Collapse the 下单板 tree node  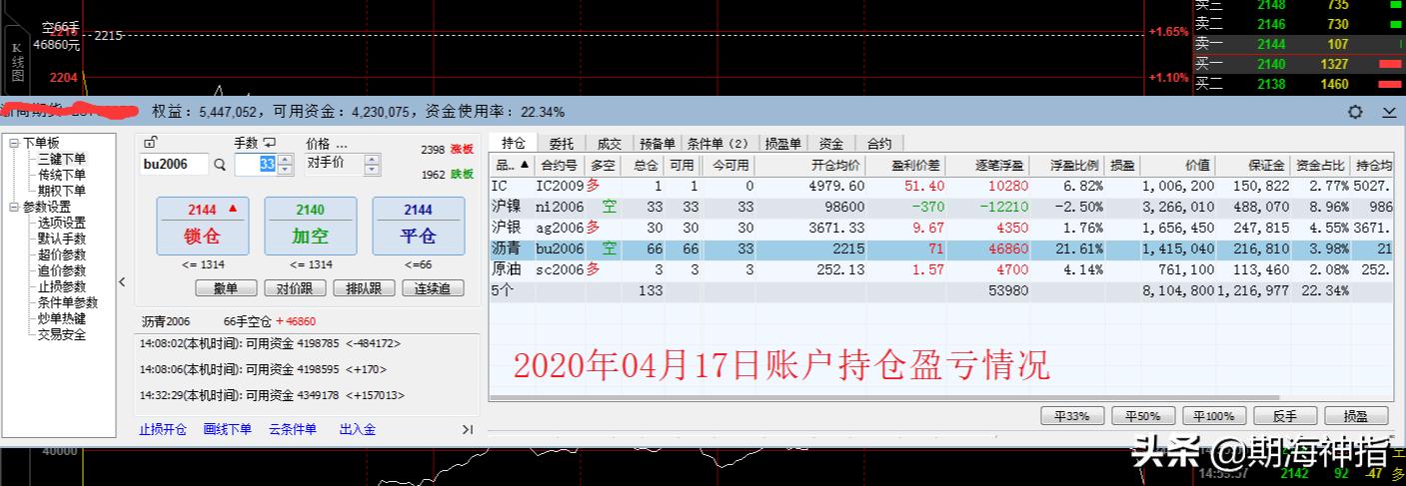[14, 143]
